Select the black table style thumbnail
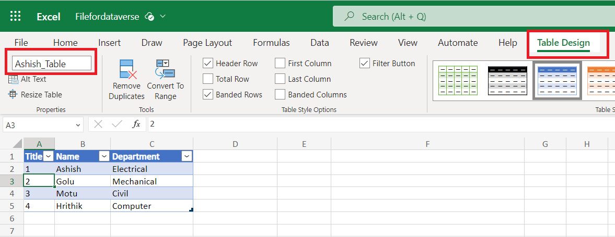The height and width of the screenshot is (237, 615). (x=507, y=80)
